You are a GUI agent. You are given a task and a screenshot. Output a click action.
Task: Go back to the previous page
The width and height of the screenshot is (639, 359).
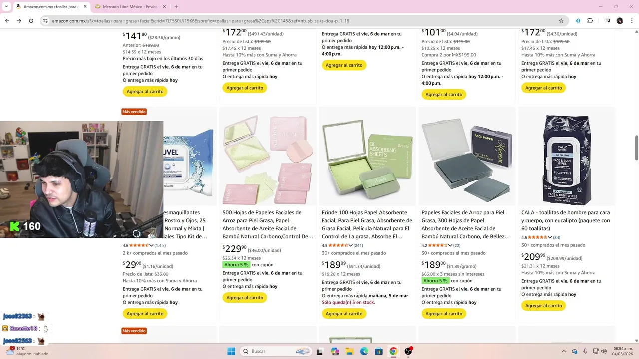click(7, 21)
